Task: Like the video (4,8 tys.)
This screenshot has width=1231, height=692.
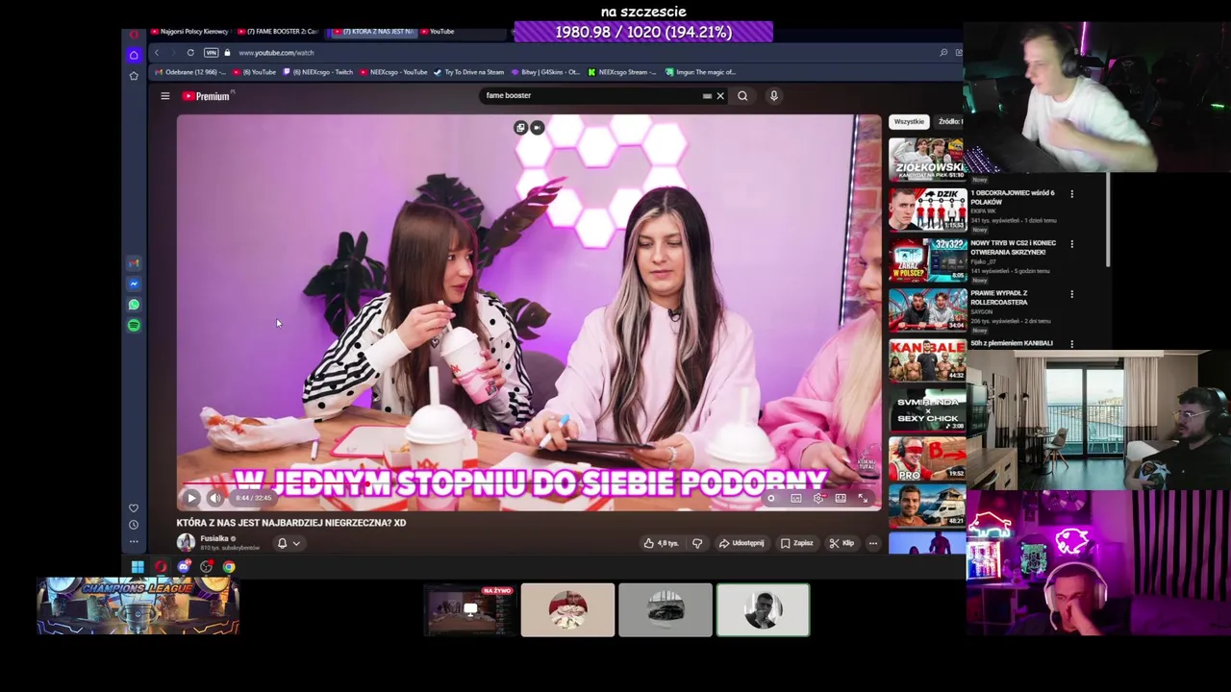Action: coord(662,543)
